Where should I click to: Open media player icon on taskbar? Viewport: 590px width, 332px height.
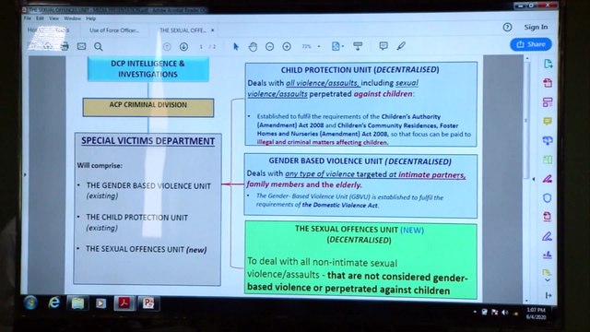coord(100,303)
